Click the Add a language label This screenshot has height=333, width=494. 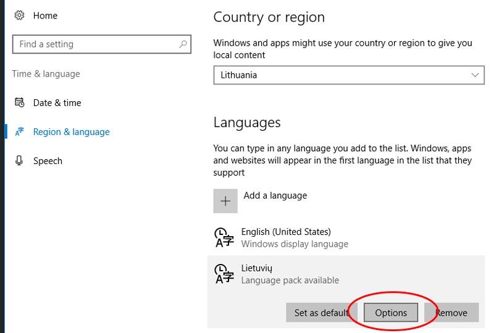pos(275,195)
